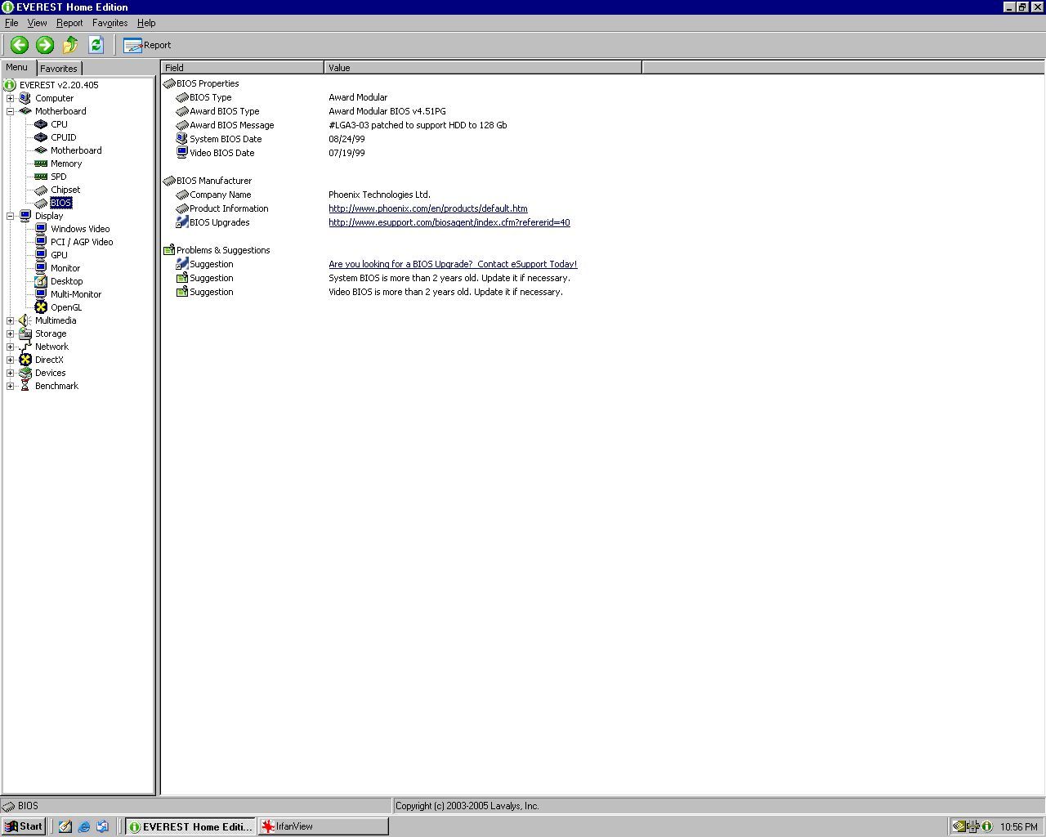This screenshot has height=837, width=1046.
Task: Expand the DirectX tree node
Action: [10, 360]
